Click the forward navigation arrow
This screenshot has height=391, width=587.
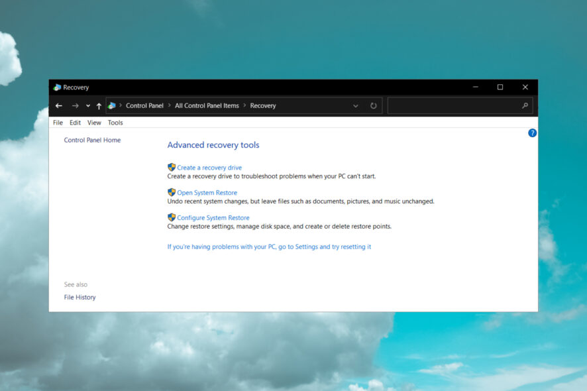74,105
